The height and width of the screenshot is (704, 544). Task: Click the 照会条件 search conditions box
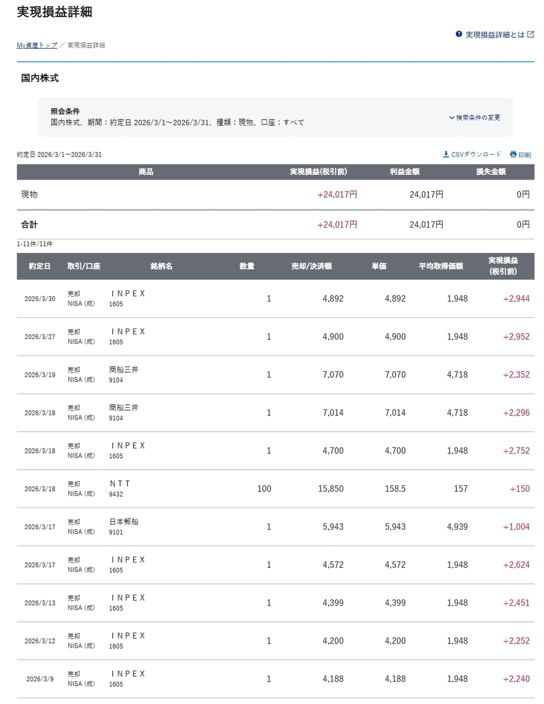click(275, 117)
